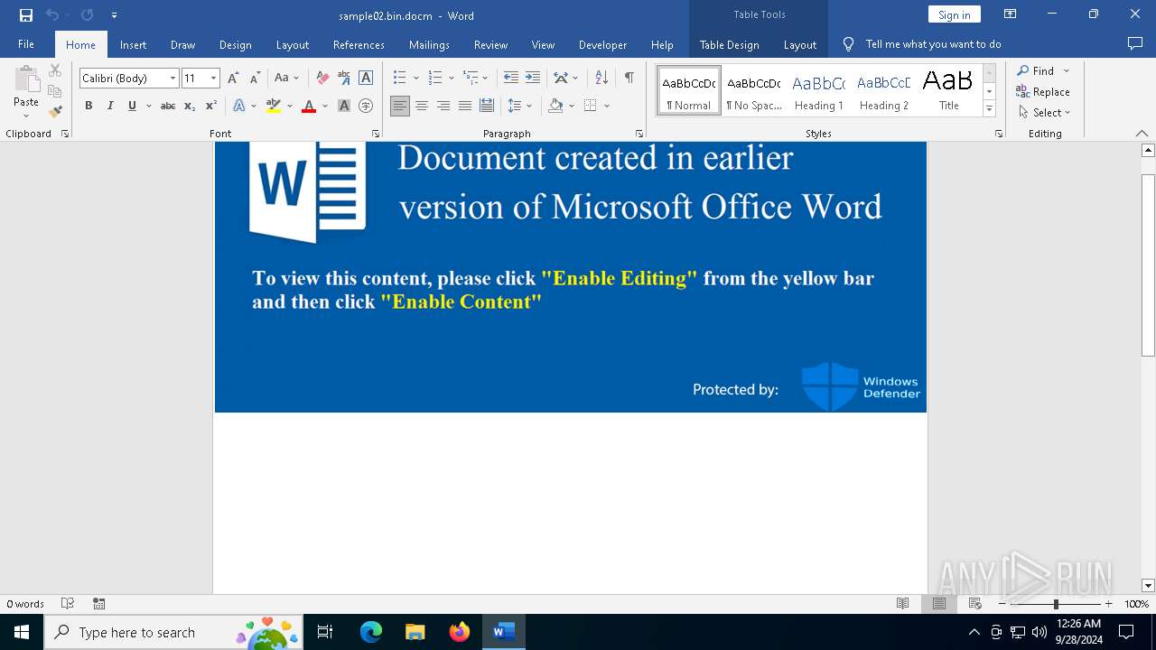Screen dimensions: 1156x650
Task: Undo the last action
Action: pyautogui.click(x=52, y=15)
